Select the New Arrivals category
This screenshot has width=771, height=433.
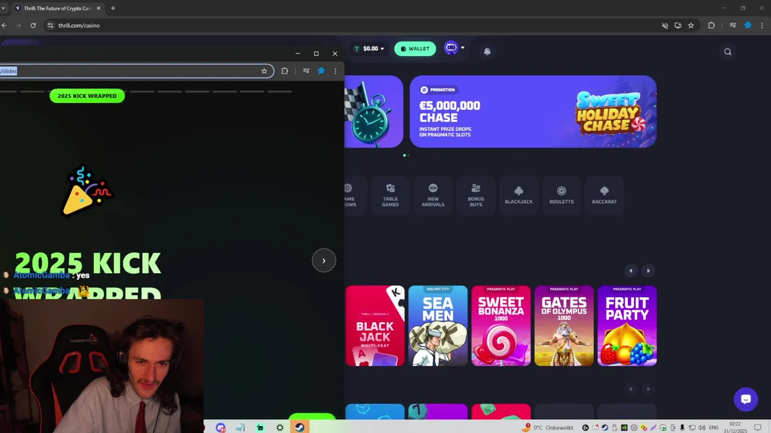tap(433, 195)
